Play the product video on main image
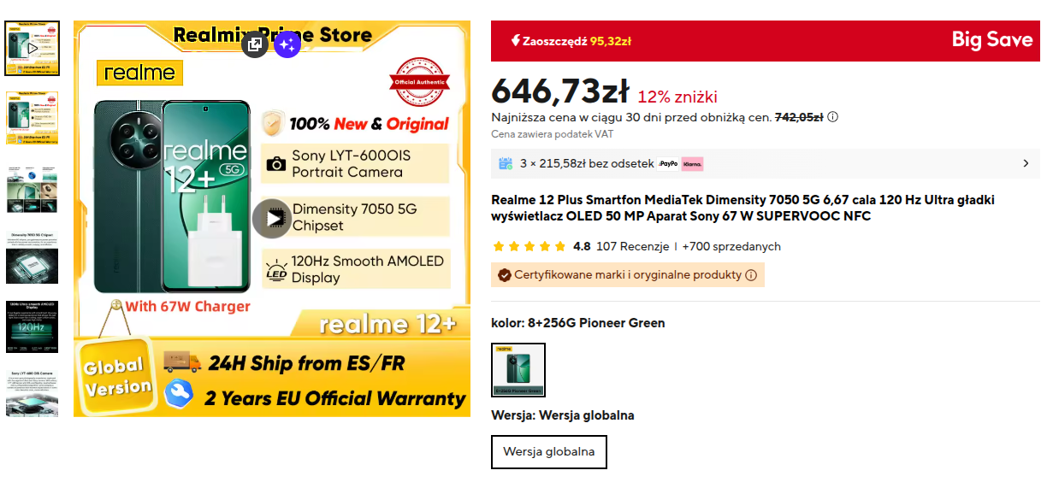 click(272, 219)
